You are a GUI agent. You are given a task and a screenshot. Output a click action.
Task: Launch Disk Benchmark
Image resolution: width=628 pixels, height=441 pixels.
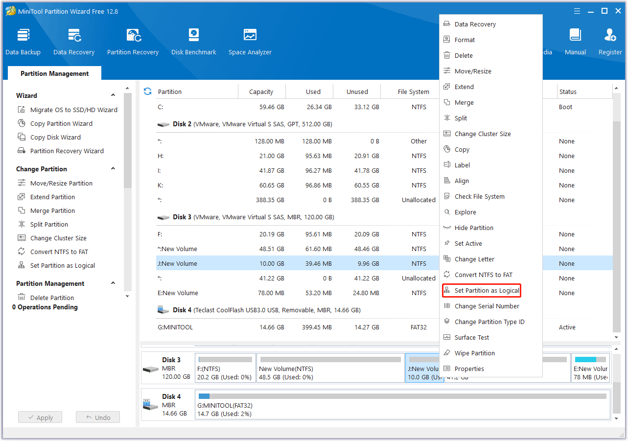coord(193,40)
